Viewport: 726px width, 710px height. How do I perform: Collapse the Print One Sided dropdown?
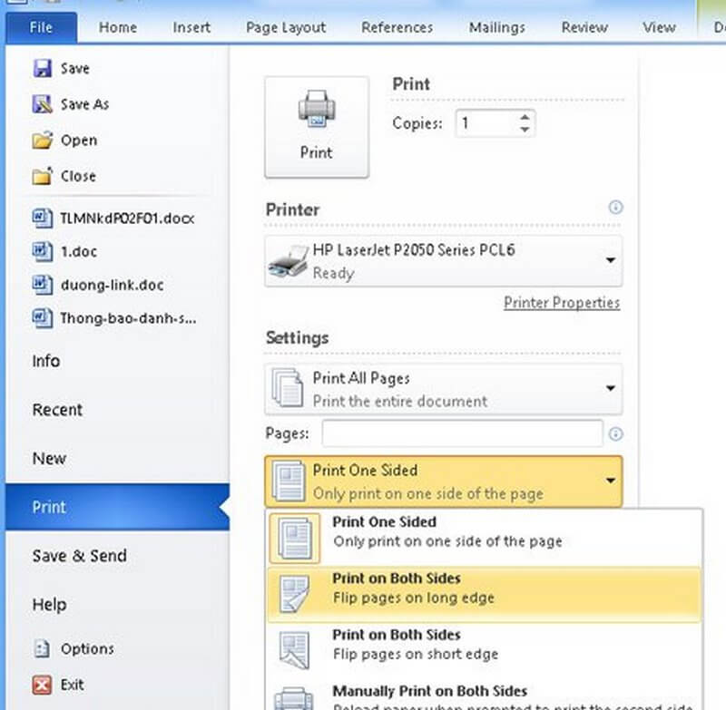click(610, 481)
